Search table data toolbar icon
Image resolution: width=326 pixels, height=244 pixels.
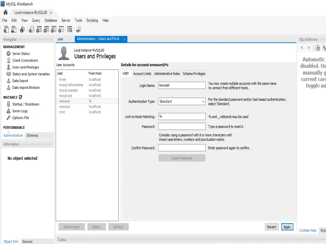pyautogui.click(x=70, y=29)
